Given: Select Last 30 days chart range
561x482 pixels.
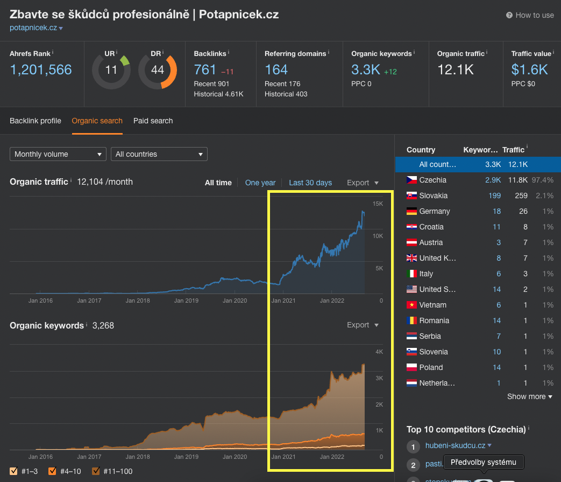Looking at the screenshot, I should [x=310, y=183].
